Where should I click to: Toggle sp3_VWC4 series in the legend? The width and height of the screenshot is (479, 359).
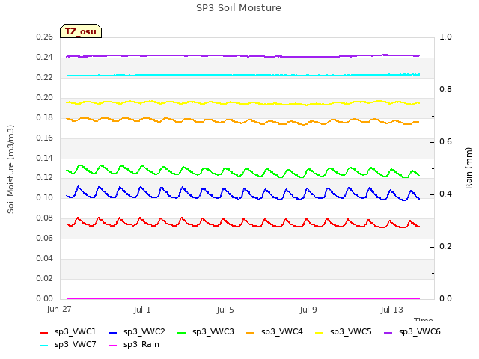click(x=275, y=331)
